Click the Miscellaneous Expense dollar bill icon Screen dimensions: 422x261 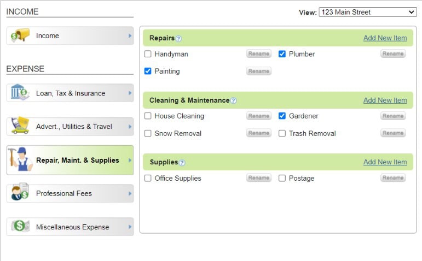(x=20, y=226)
